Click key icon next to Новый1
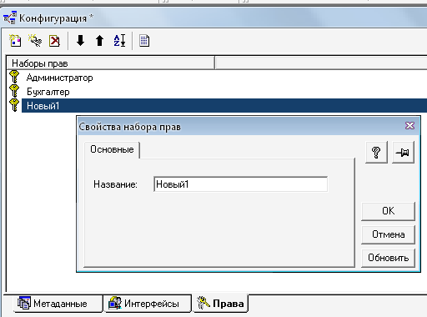 pyautogui.click(x=14, y=105)
